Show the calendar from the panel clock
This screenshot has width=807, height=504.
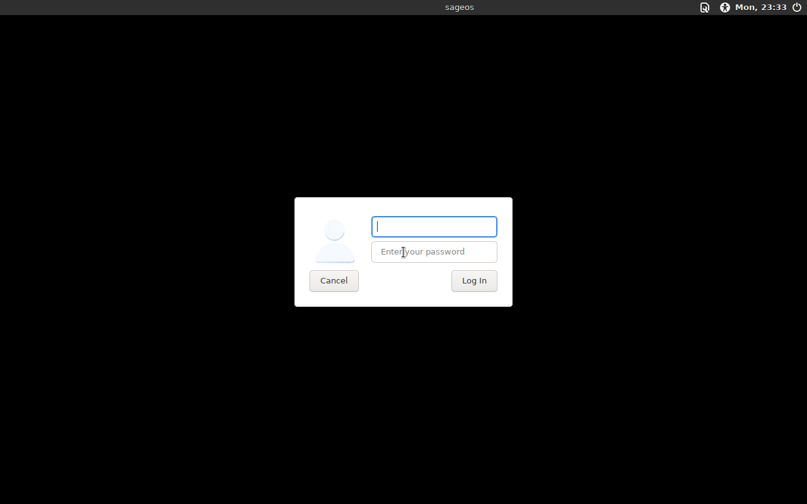click(761, 8)
